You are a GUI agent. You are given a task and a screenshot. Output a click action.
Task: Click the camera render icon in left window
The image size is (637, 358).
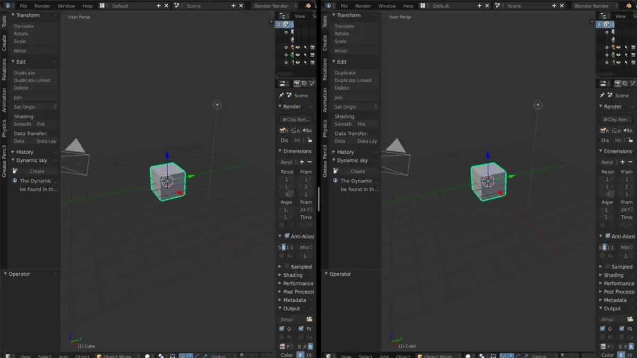pyautogui.click(x=283, y=130)
